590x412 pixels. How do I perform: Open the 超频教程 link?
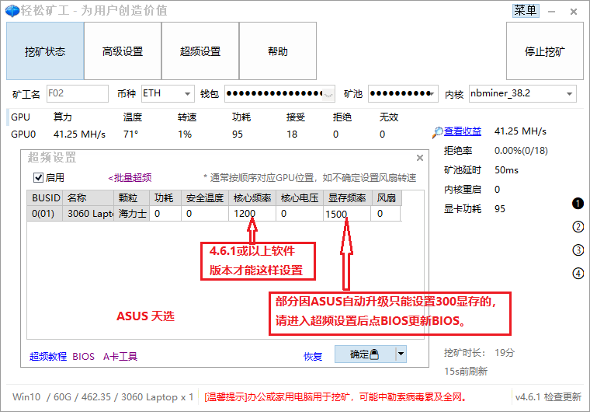(48, 357)
